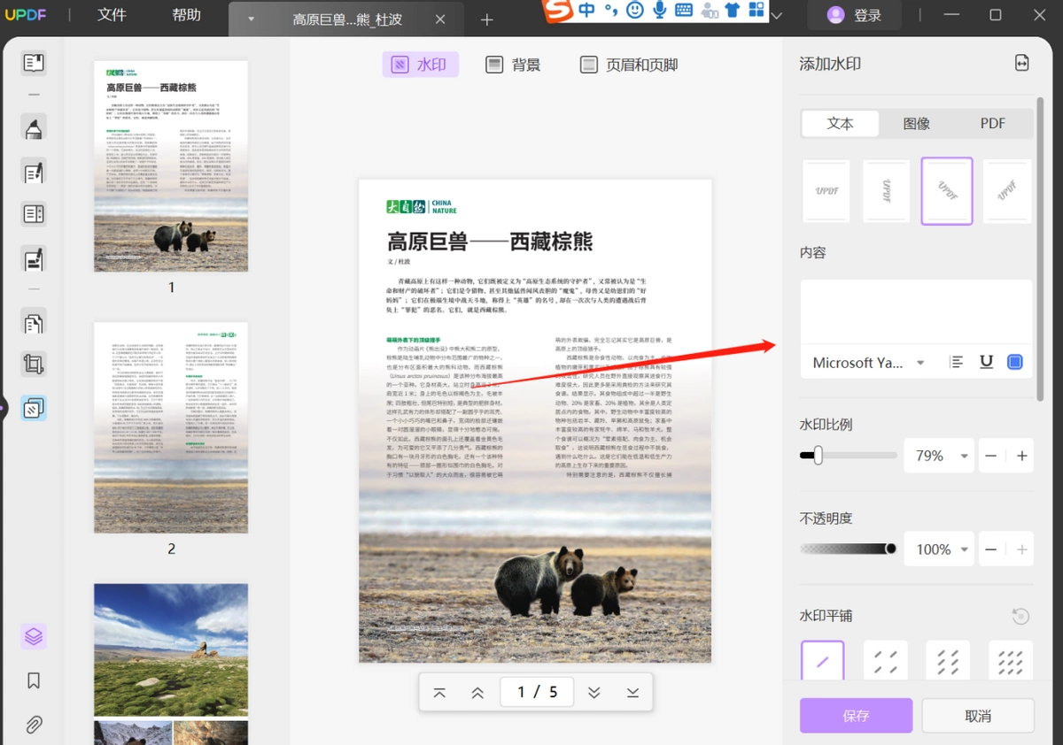The width and height of the screenshot is (1063, 745).
Task: Open the reader mode icon in left sidebar
Action: coord(34,63)
